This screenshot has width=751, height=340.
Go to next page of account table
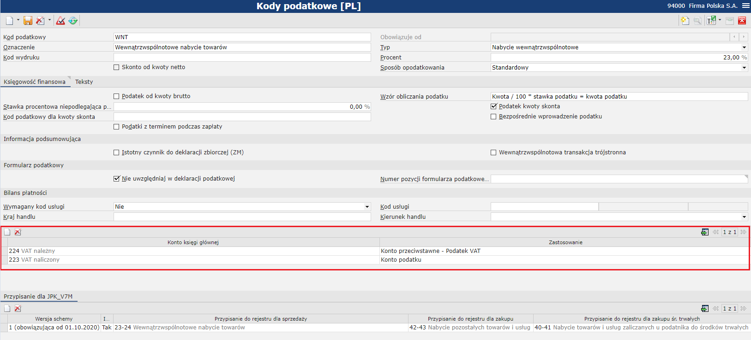pos(743,232)
